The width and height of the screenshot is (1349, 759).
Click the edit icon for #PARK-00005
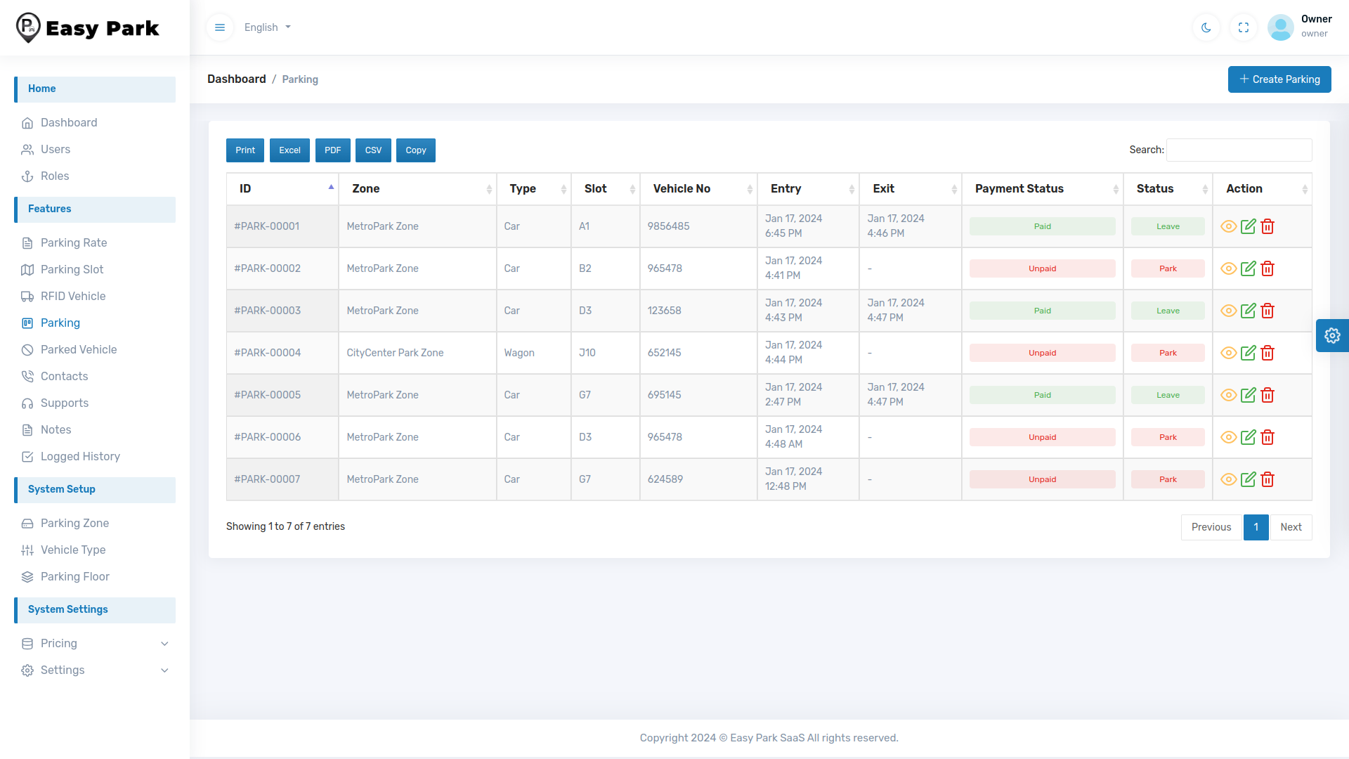pyautogui.click(x=1248, y=395)
